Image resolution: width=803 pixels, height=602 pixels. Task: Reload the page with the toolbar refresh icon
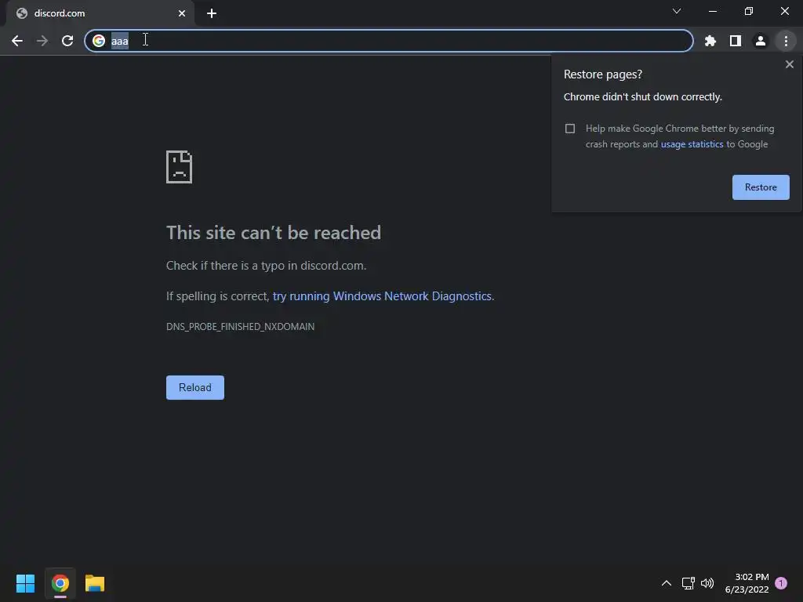pos(67,41)
